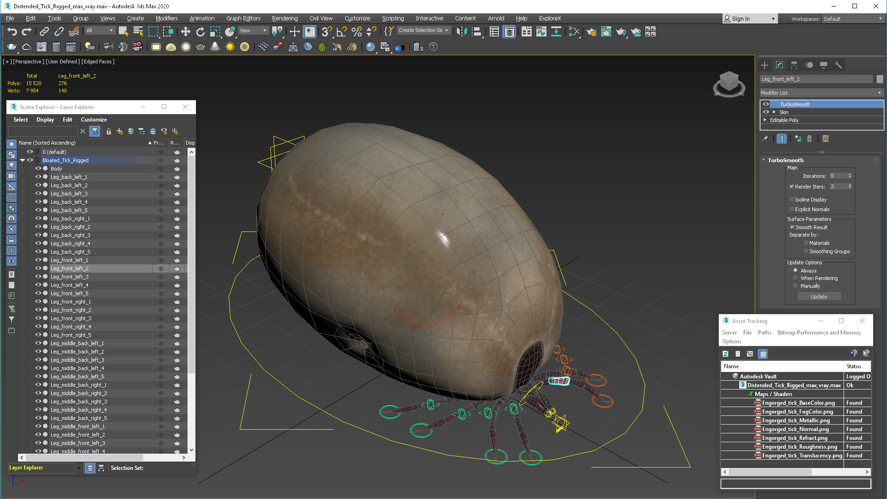
Task: Click the Animation menu item
Action: 200,18
